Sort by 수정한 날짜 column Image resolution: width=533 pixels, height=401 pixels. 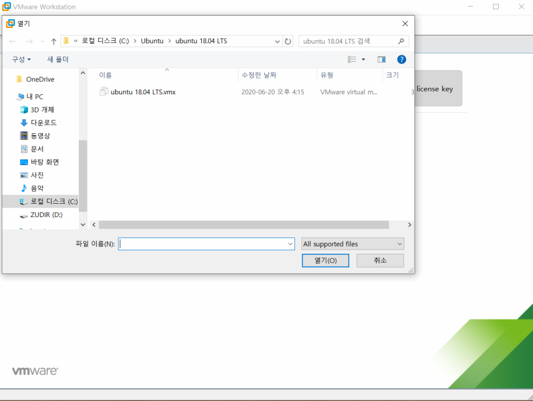pyautogui.click(x=259, y=75)
